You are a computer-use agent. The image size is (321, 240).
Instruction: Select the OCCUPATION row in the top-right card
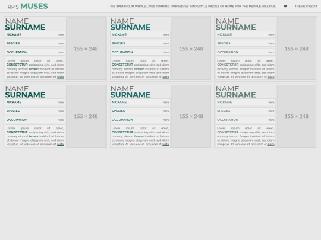(246, 52)
